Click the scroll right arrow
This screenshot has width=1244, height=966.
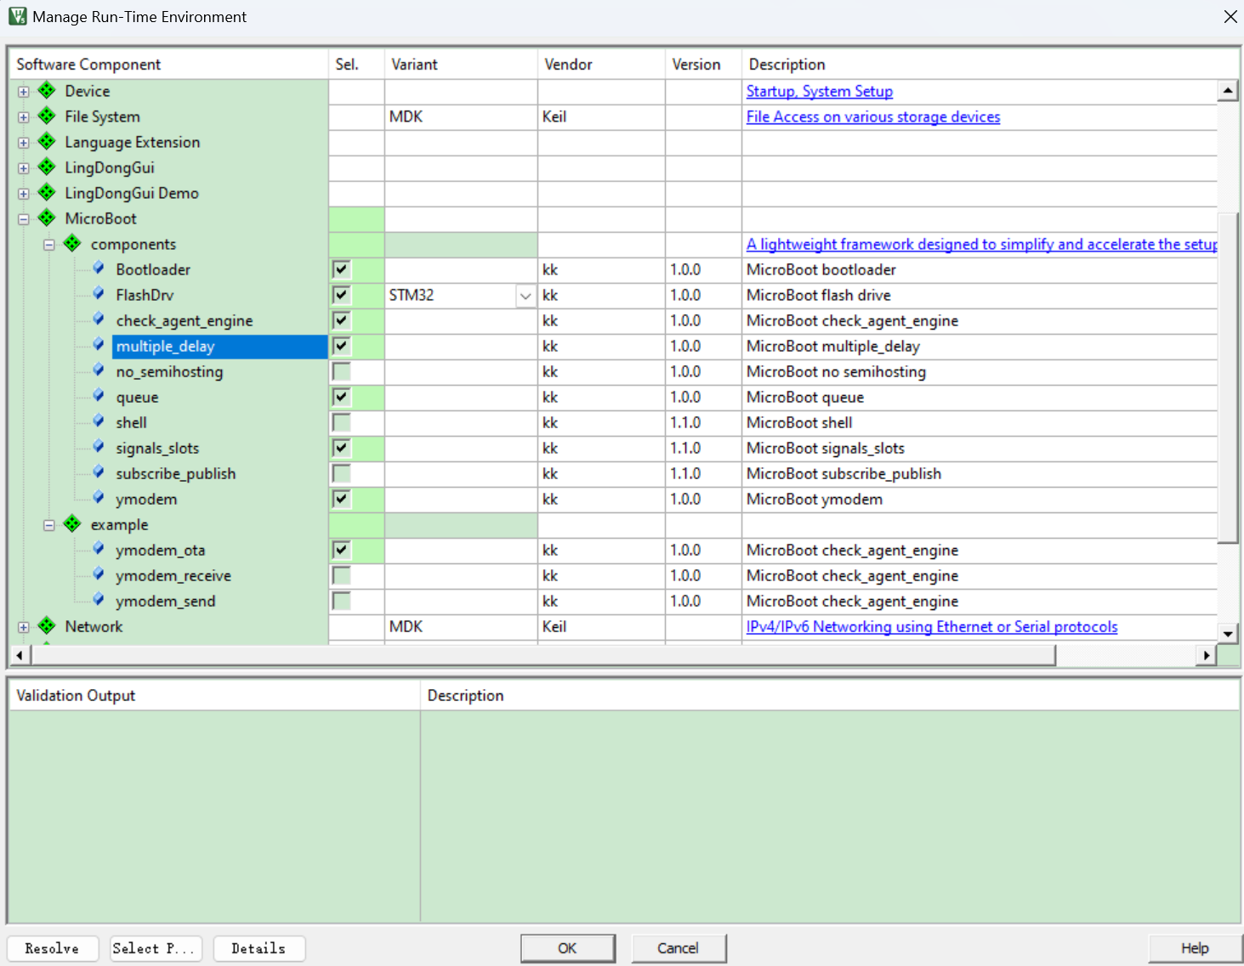coord(1207,655)
